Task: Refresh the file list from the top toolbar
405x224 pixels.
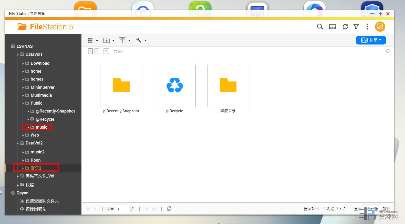Action: pos(345,27)
